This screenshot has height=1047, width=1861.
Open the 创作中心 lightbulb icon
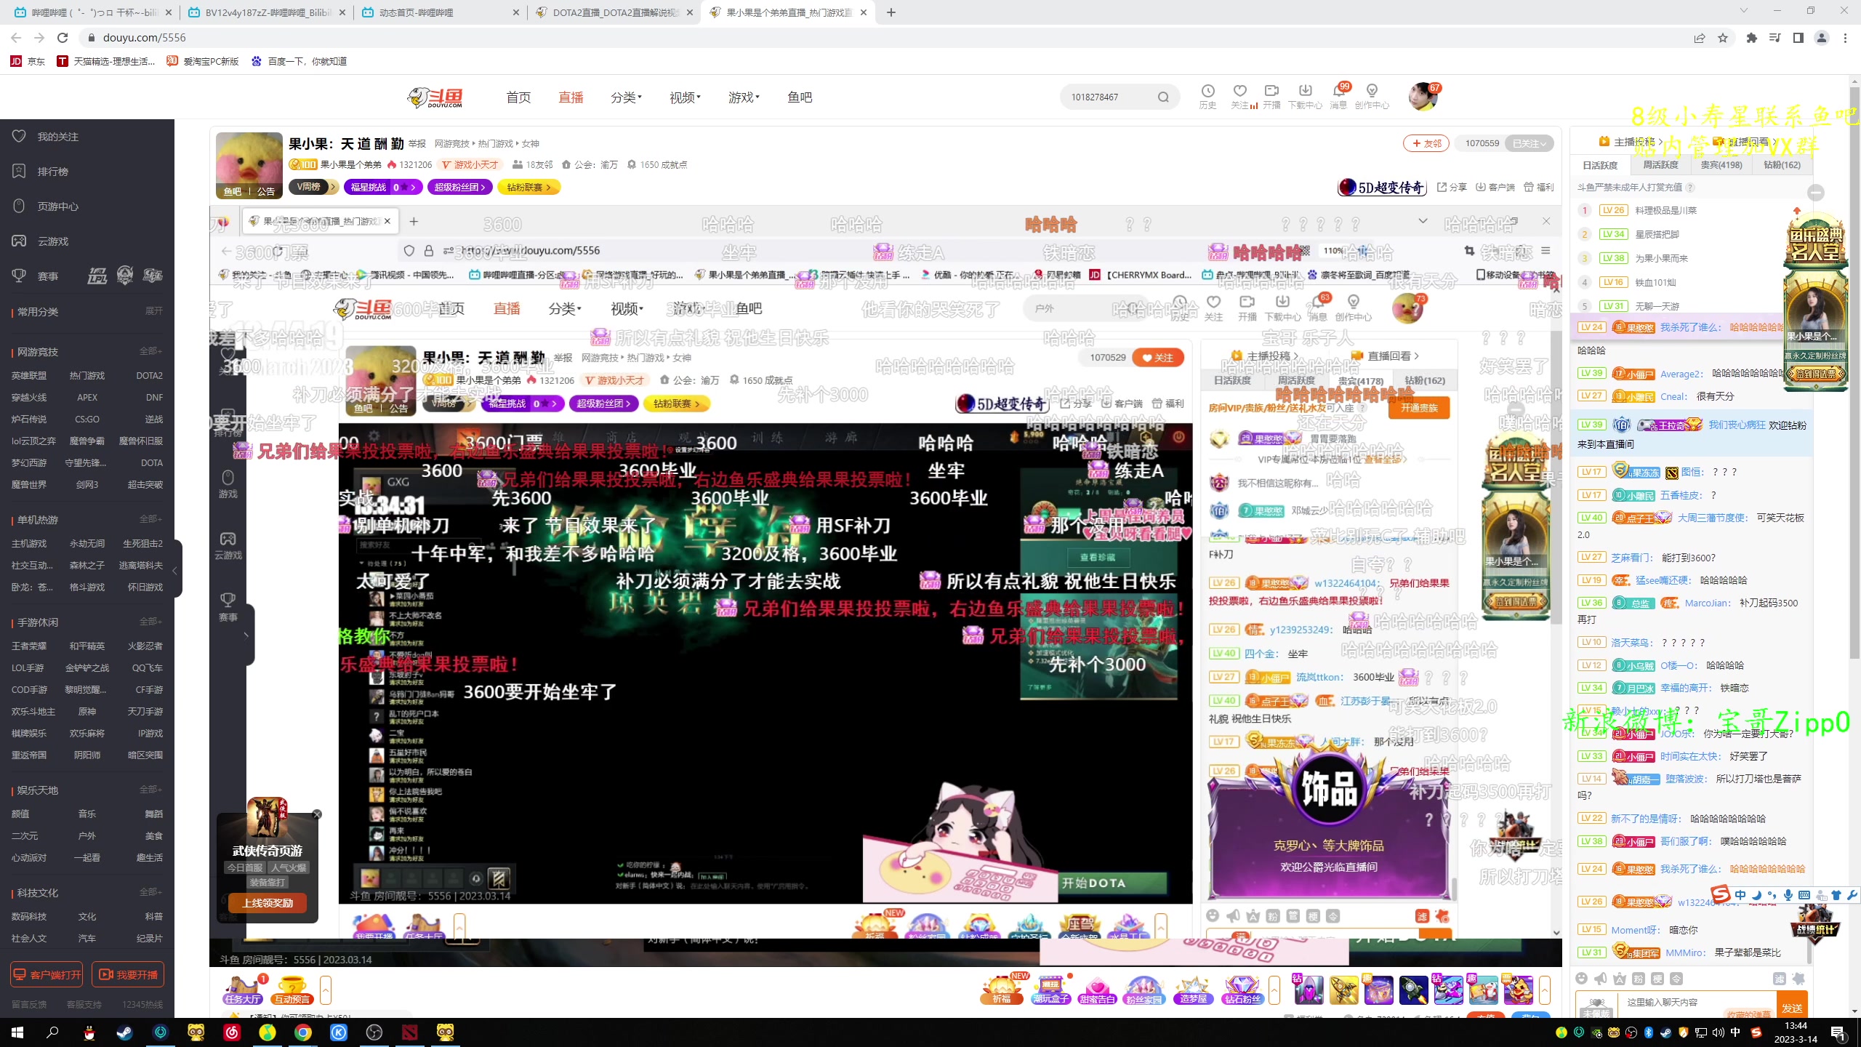[x=1372, y=91]
